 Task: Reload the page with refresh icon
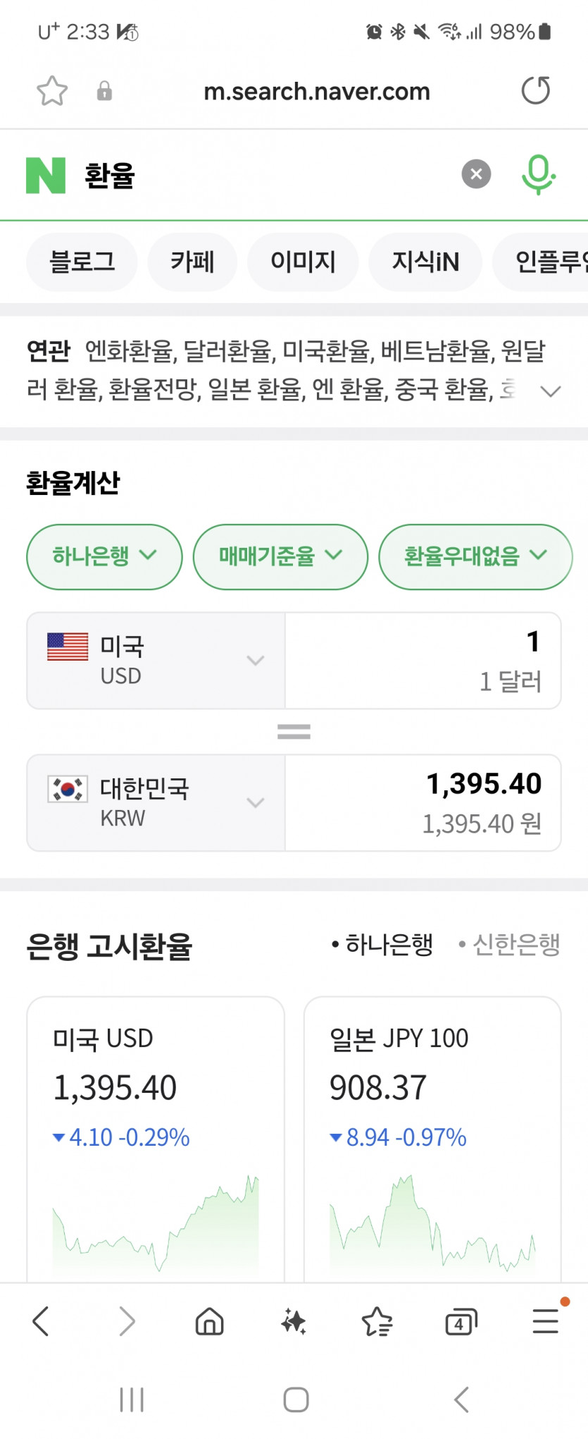click(x=535, y=91)
